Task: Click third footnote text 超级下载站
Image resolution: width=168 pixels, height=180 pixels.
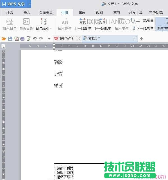Action: [65, 177]
